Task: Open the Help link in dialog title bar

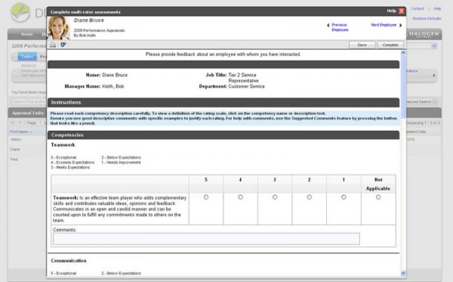Action: 391,11
